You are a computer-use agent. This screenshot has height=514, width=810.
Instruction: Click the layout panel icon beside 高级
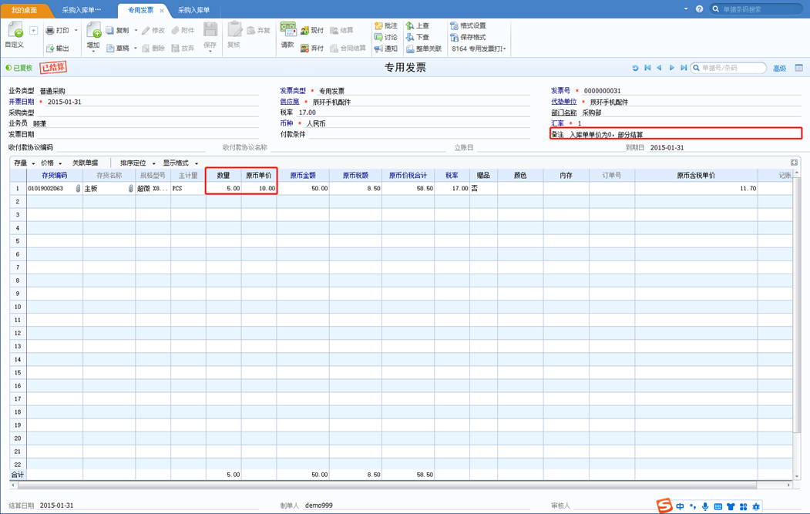(798, 68)
